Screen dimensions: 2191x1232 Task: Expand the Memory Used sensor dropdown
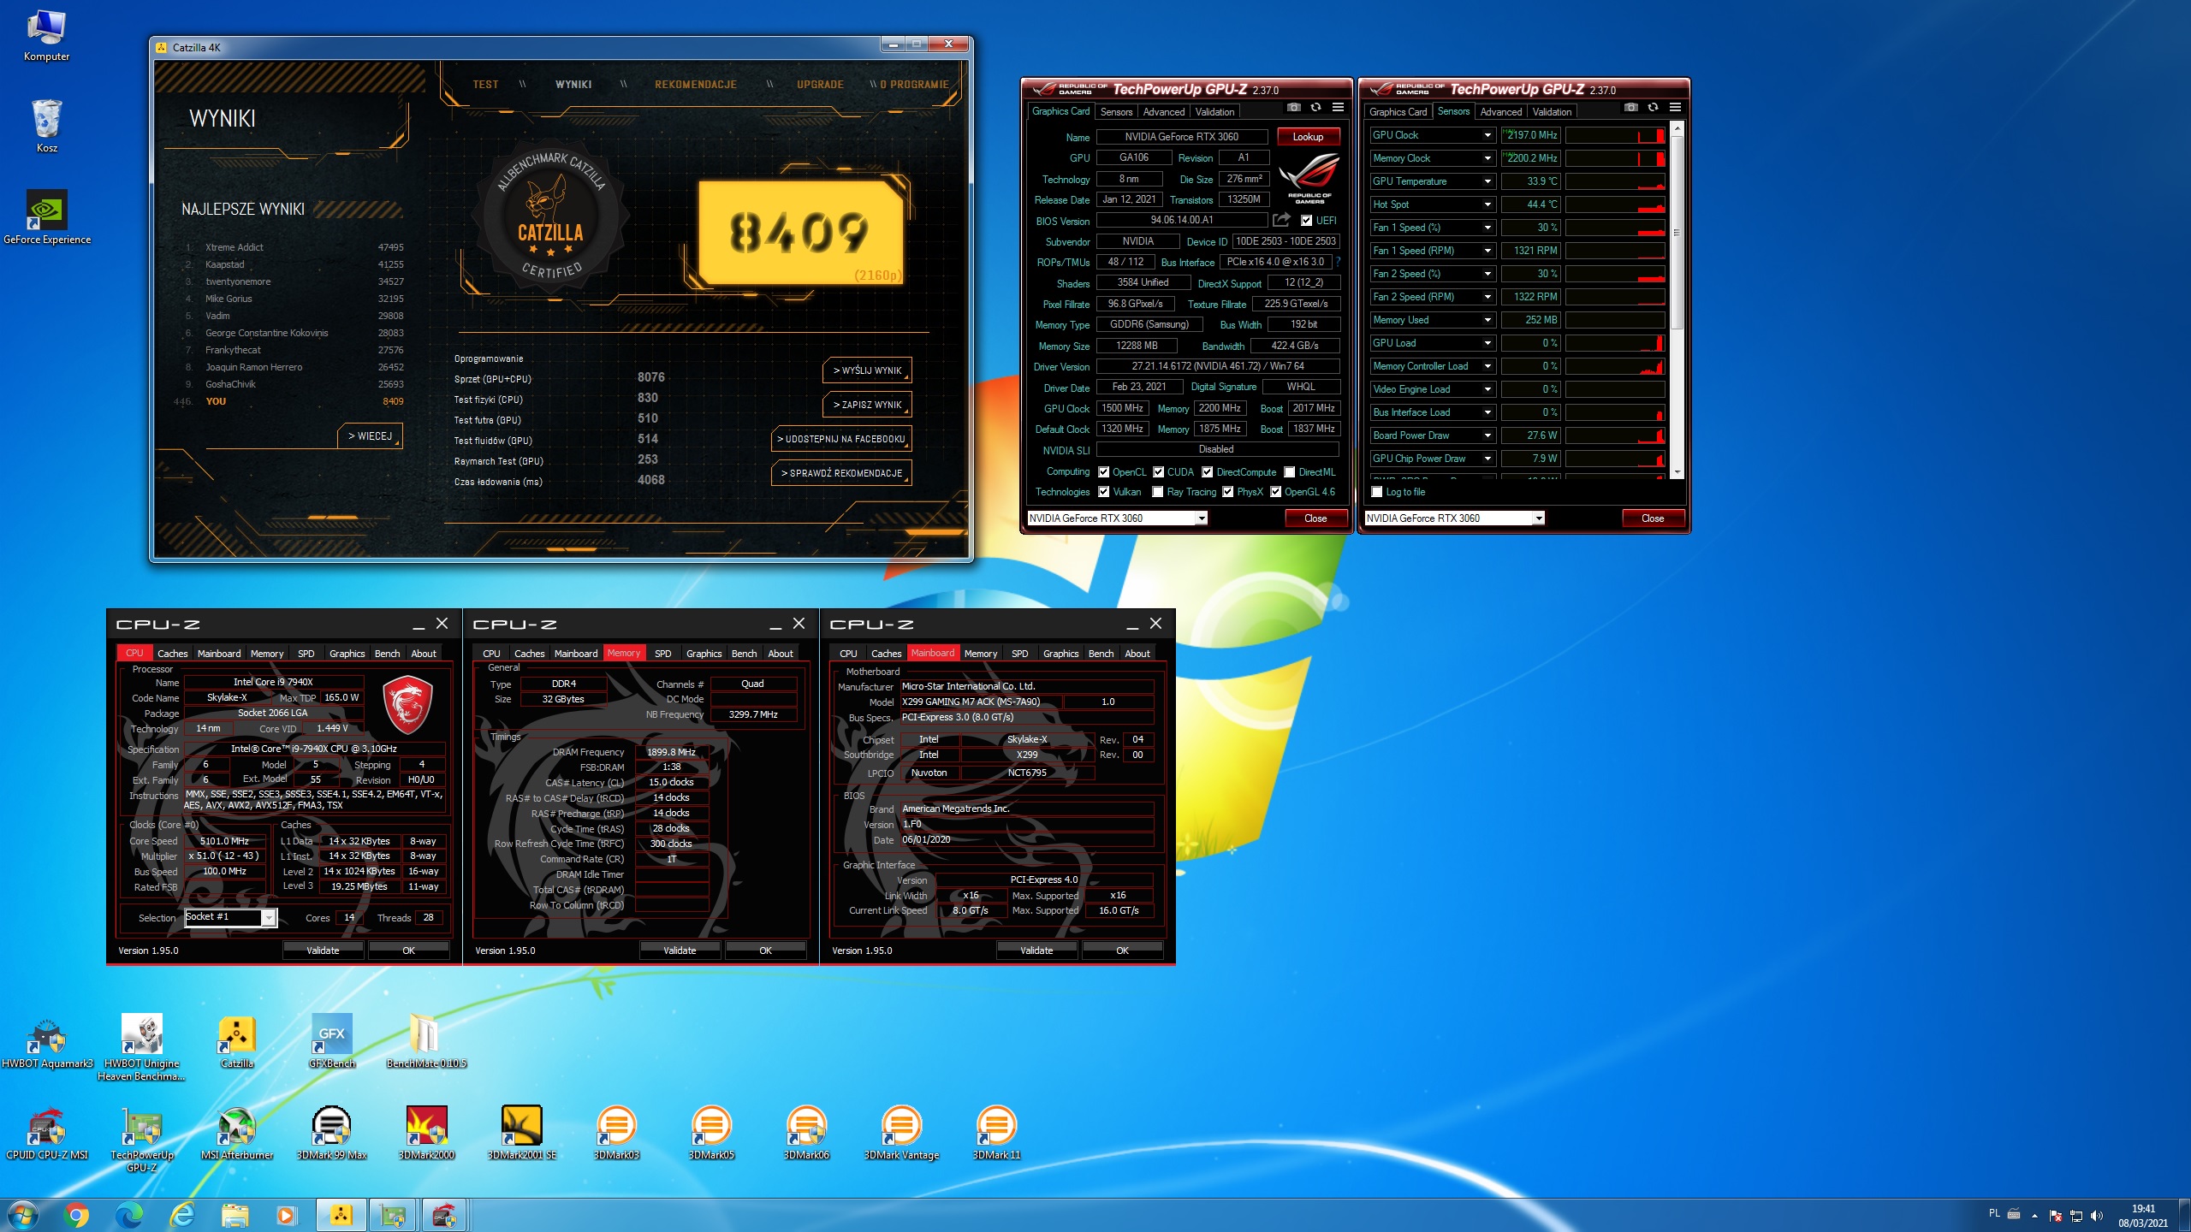pos(1487,320)
